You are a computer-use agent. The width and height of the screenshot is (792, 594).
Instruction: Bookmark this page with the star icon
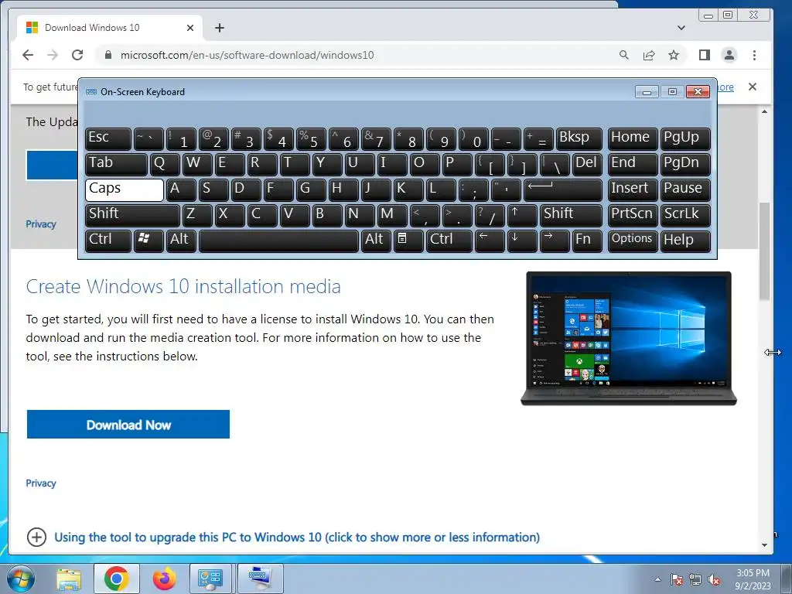[x=674, y=55]
